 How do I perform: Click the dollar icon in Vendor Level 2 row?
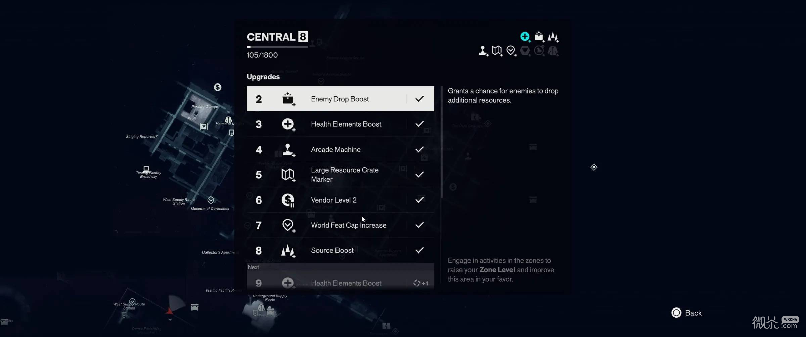(x=288, y=200)
